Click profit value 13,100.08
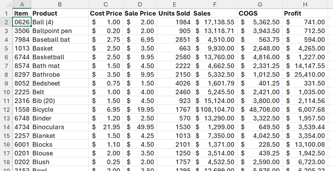 tap(305, 145)
